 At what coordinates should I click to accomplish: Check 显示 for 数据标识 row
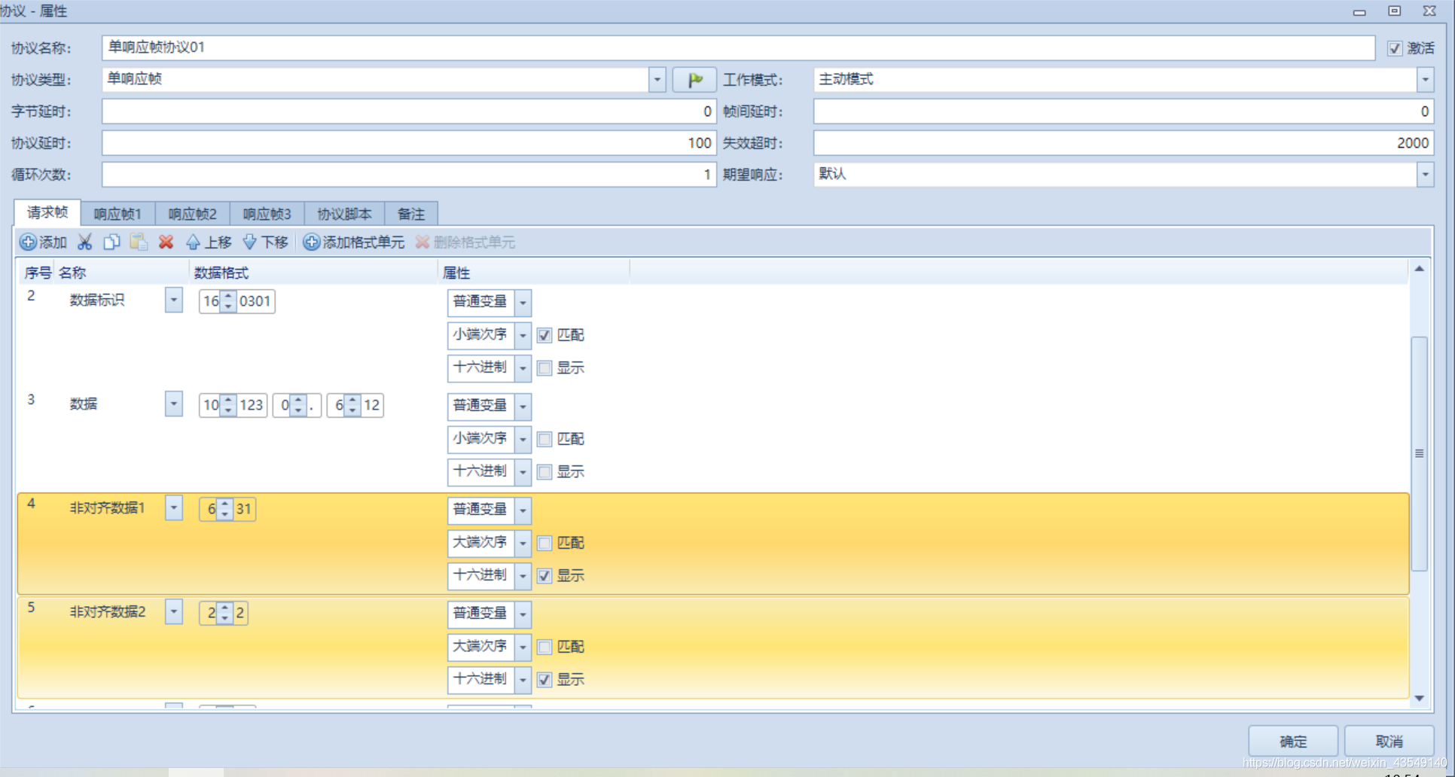point(544,368)
